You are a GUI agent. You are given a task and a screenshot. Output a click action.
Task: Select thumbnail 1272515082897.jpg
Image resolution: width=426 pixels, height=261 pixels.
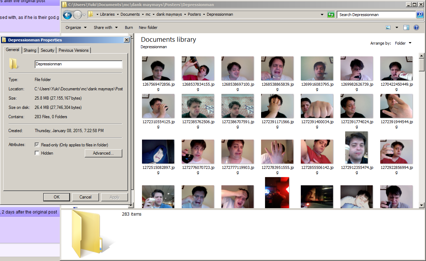[x=158, y=157]
